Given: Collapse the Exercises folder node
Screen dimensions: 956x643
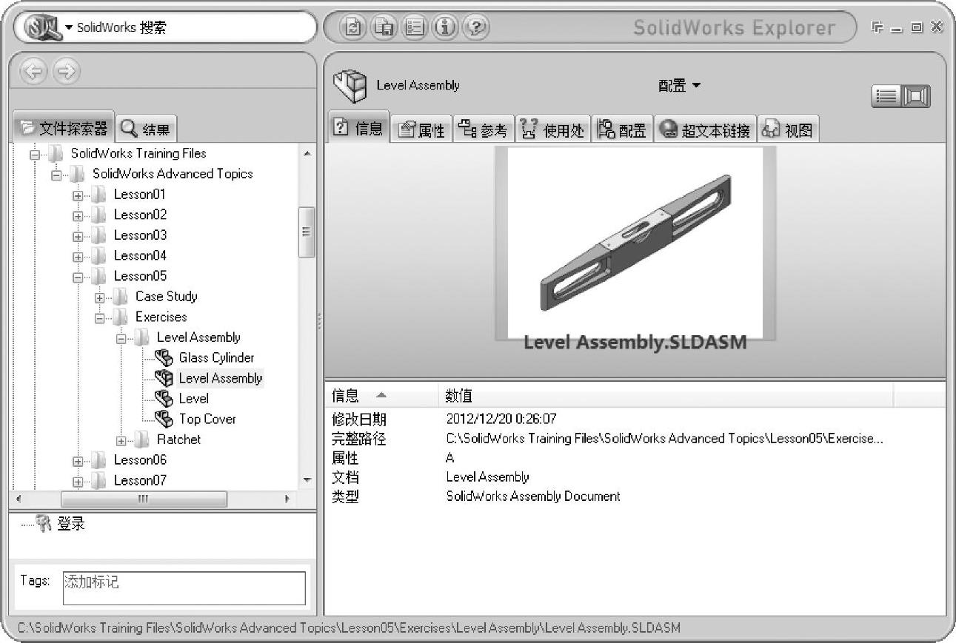Looking at the screenshot, I should coord(99,318).
